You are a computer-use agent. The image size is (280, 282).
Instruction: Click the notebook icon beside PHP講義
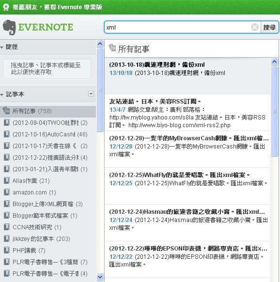(x=7, y=251)
